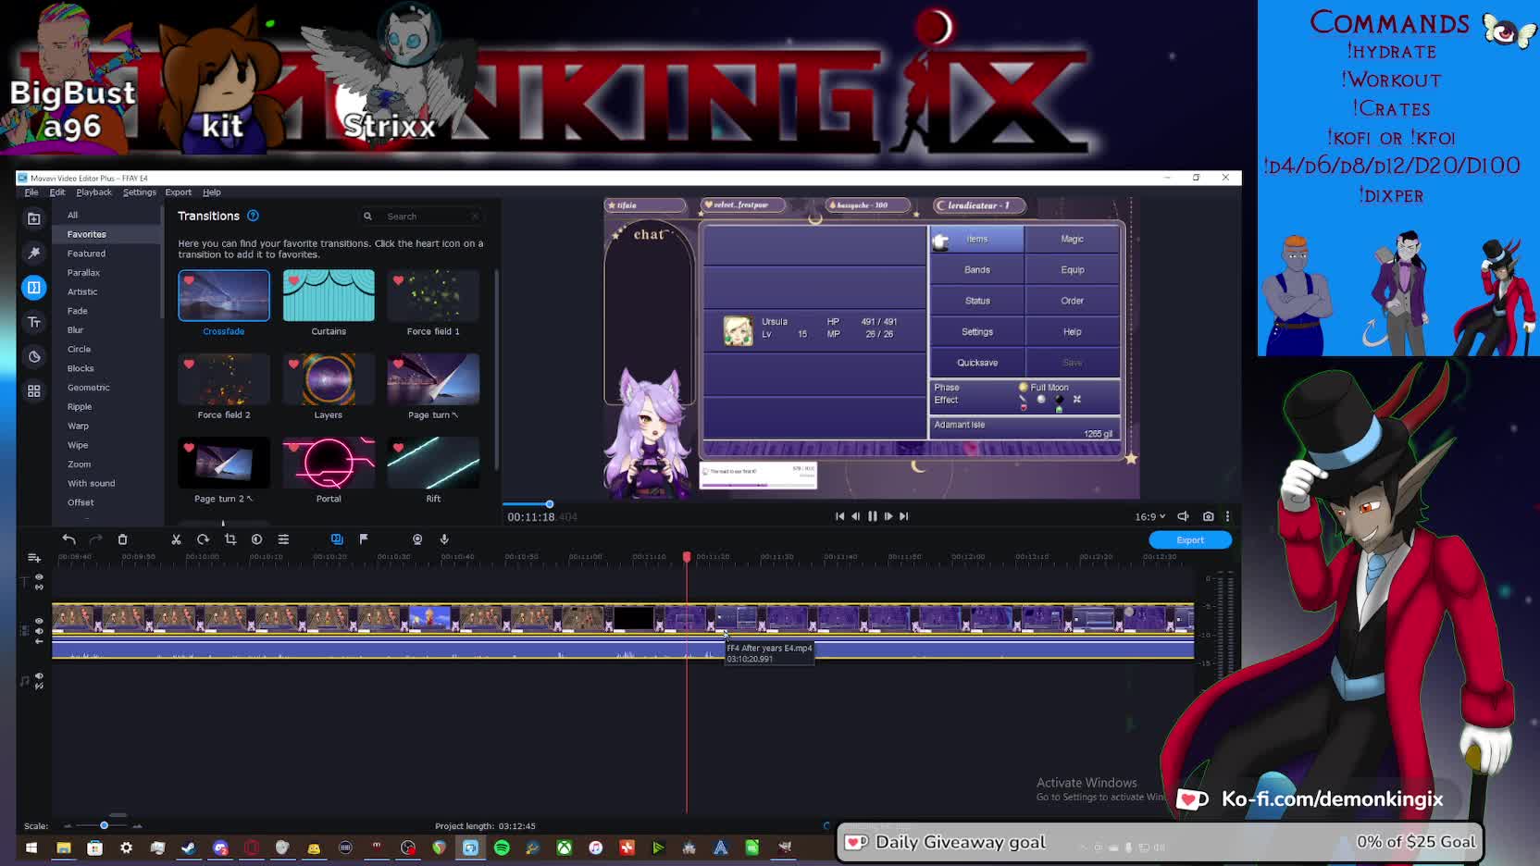Select the Crop tool icon
The image size is (1540, 866).
tap(230, 539)
